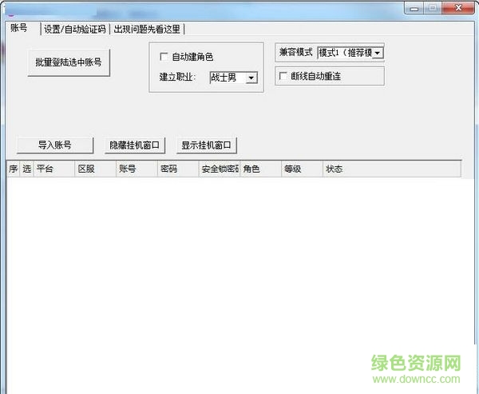Click the 等级 column header
The image size is (479, 394).
302,169
